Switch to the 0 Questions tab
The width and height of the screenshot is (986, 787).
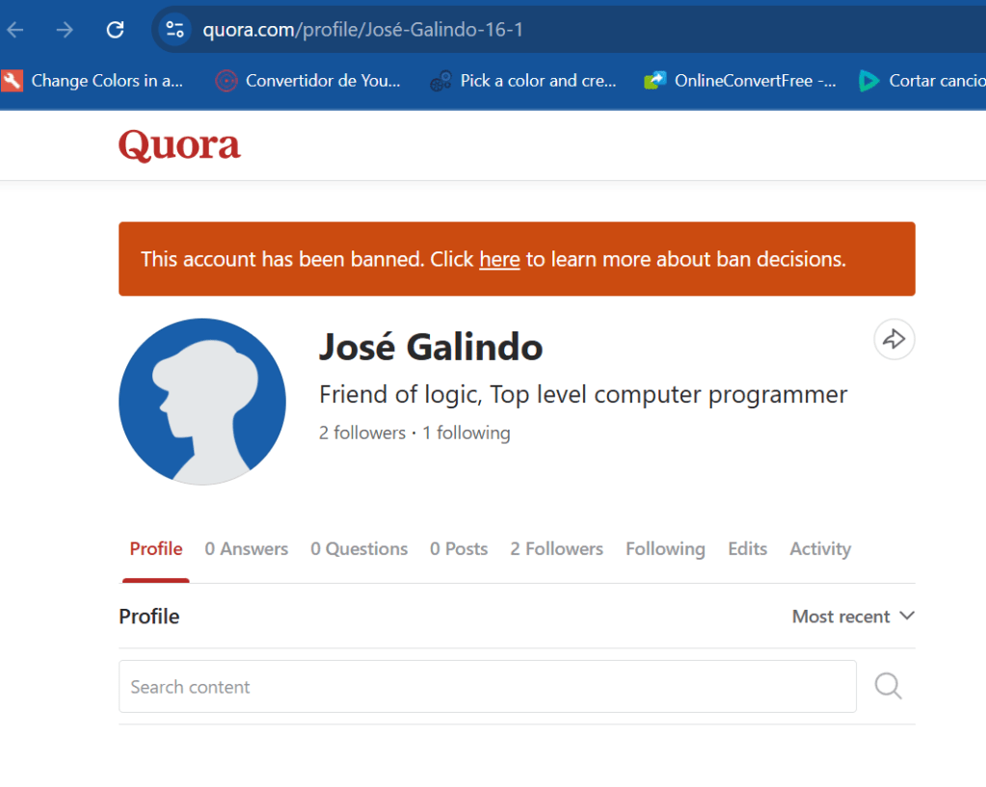pyautogui.click(x=359, y=549)
